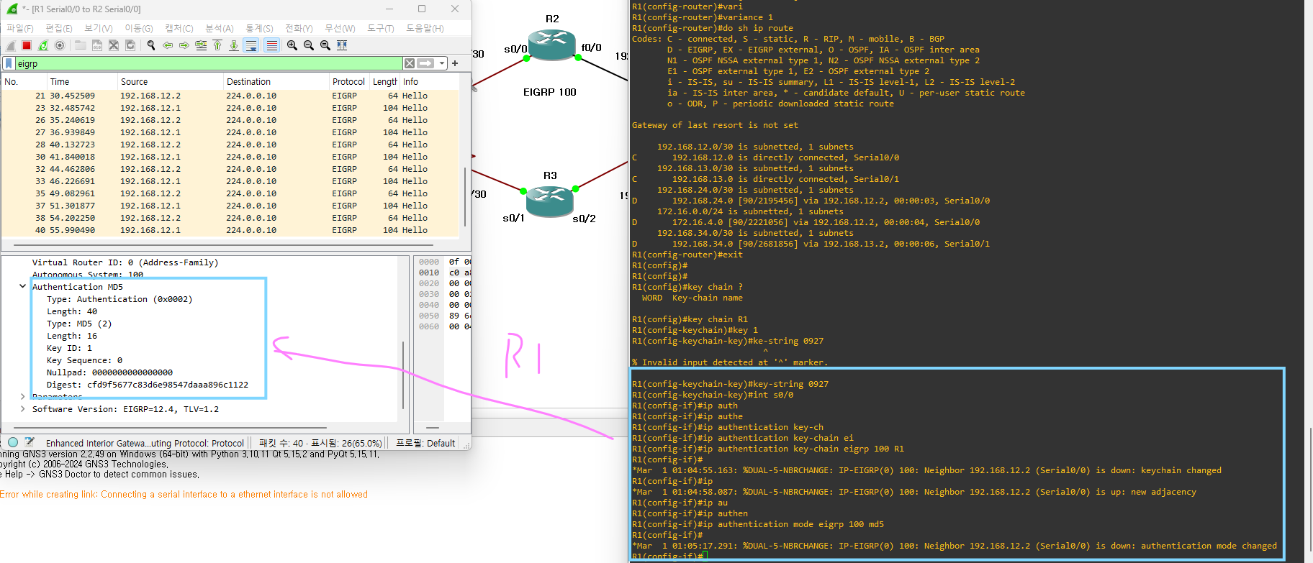Click inside the eigrp display filter field
Screen dimensions: 1313x563
[x=209, y=63]
